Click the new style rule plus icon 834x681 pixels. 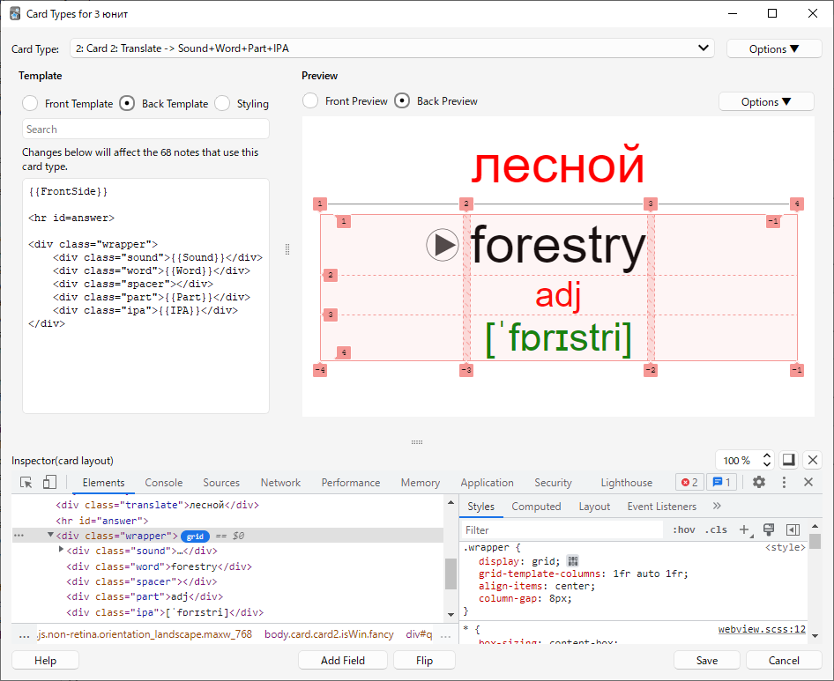(x=745, y=529)
